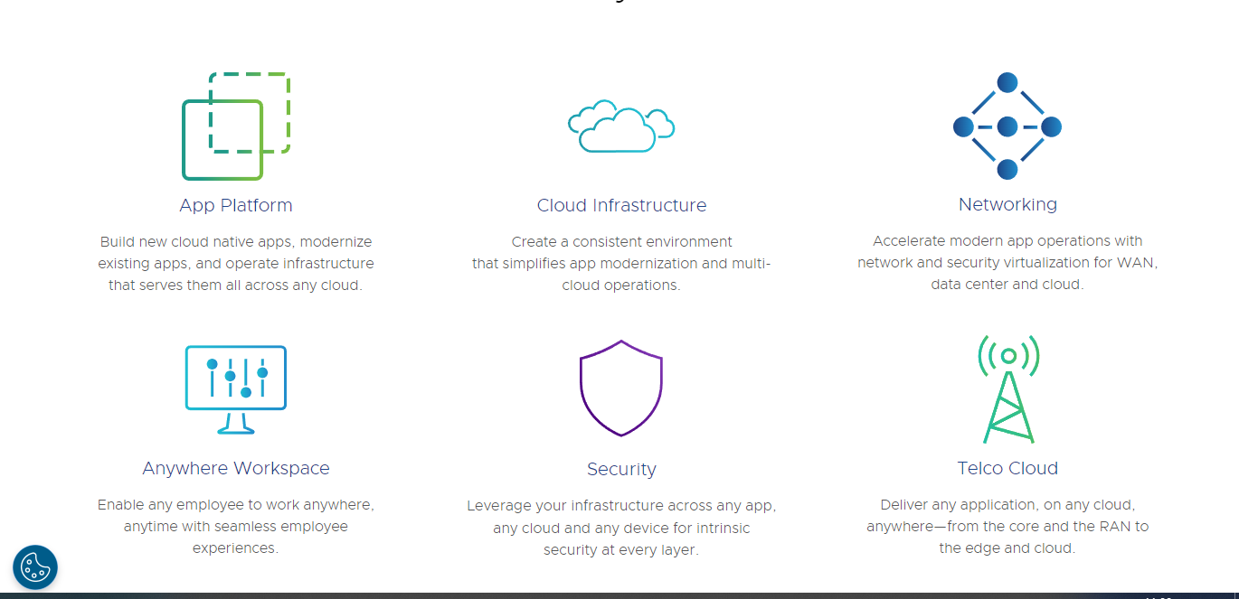
Task: Click the 'Enable any employee to work anywhere' text
Action: point(235,526)
